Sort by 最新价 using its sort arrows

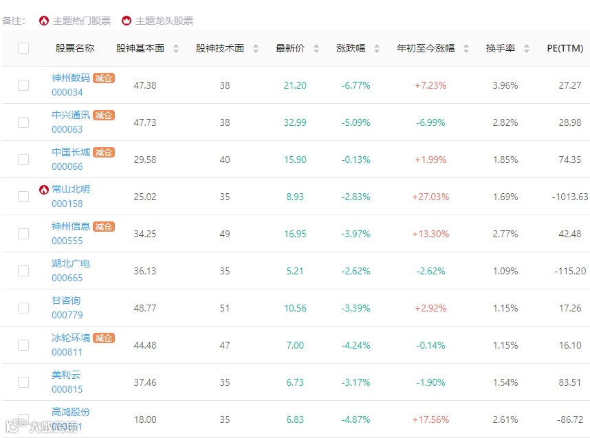point(316,48)
